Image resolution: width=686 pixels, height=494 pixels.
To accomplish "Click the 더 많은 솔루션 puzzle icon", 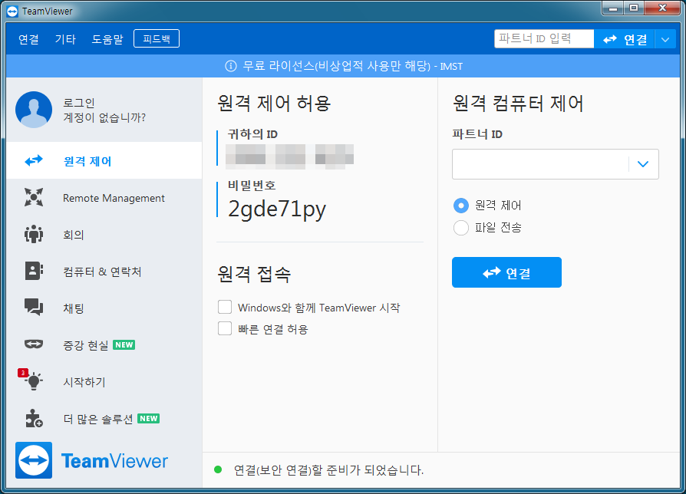I will point(34,418).
